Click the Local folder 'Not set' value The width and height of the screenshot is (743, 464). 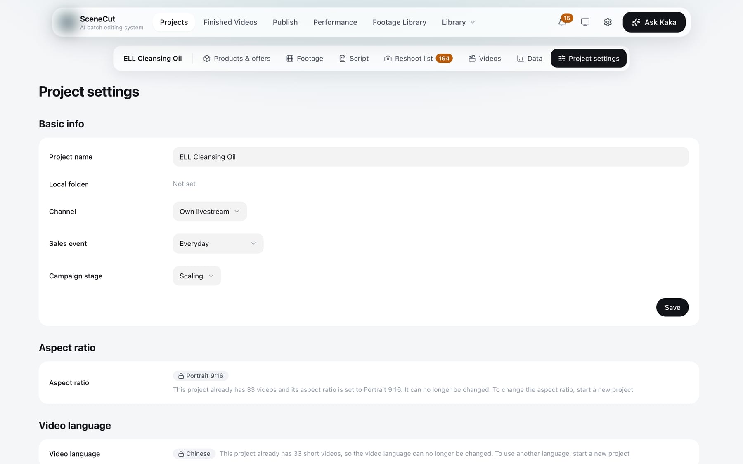[184, 184]
